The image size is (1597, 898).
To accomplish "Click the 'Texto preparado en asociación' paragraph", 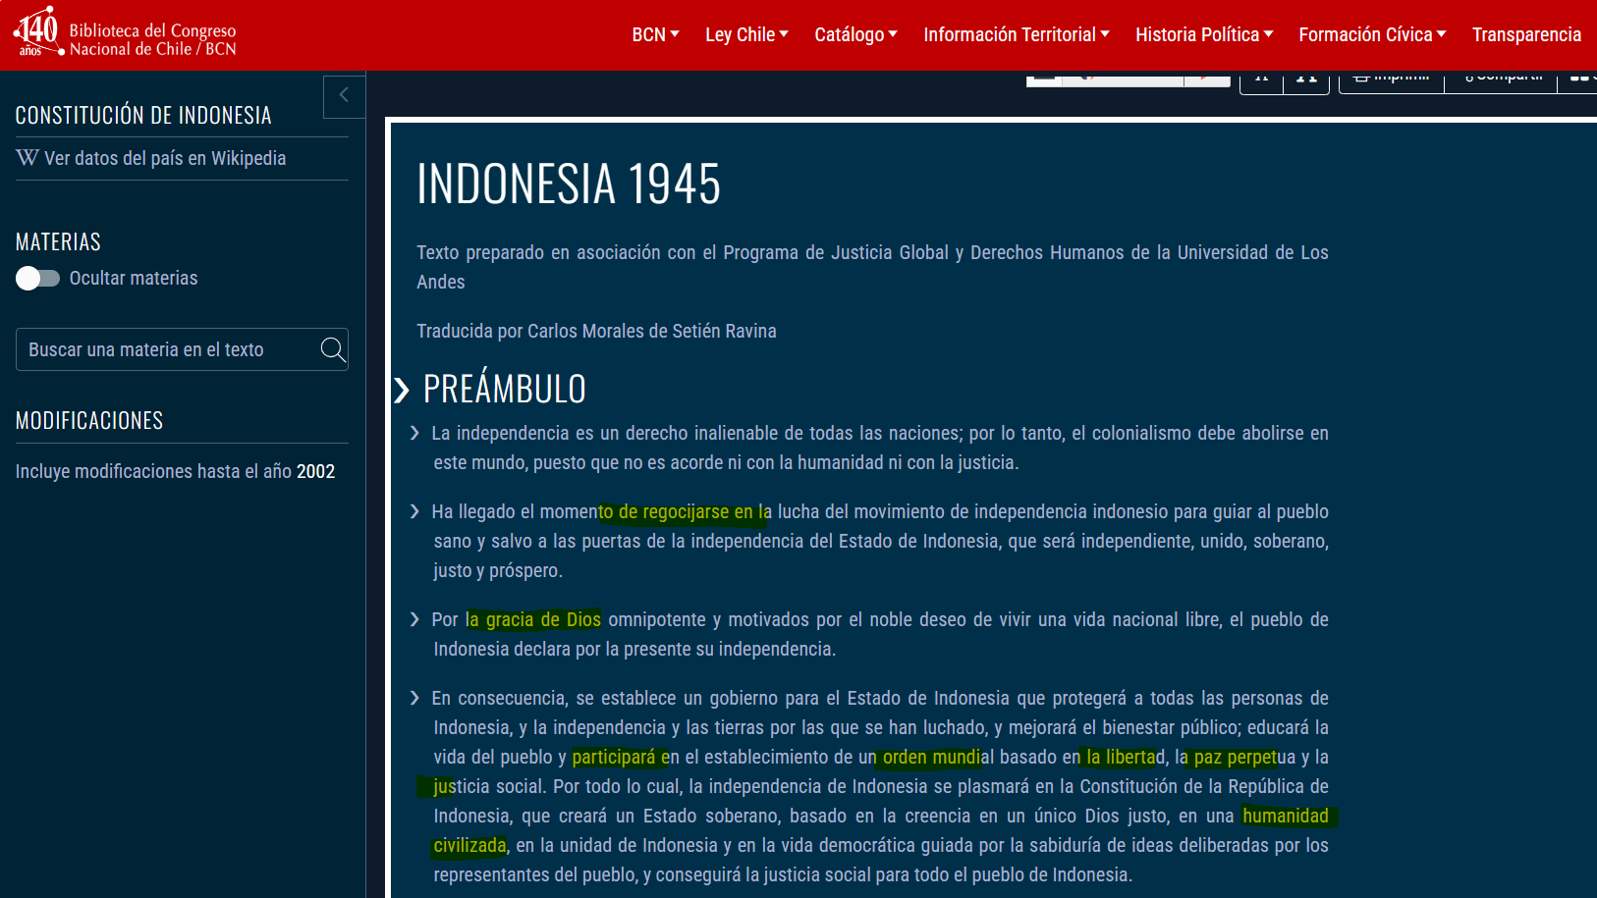I will pos(872,267).
